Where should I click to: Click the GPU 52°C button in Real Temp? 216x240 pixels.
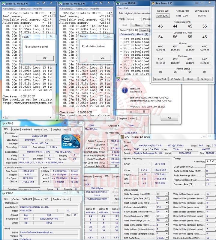[163, 16]
